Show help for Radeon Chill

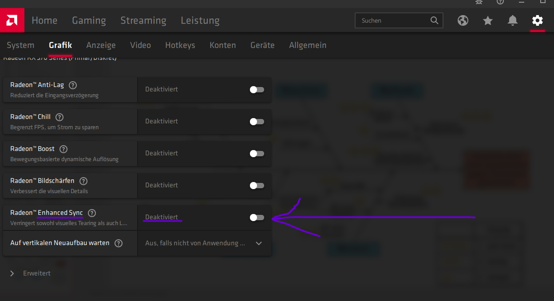tap(59, 117)
